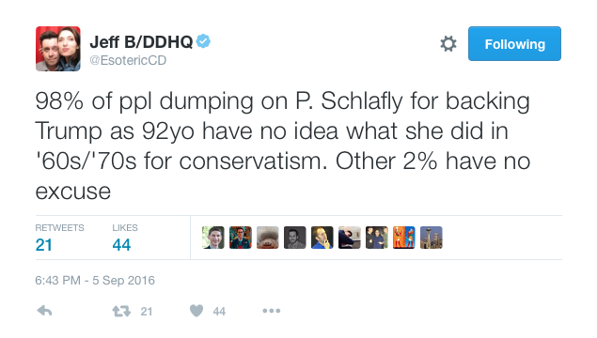View the 44 likes count

(x=121, y=245)
